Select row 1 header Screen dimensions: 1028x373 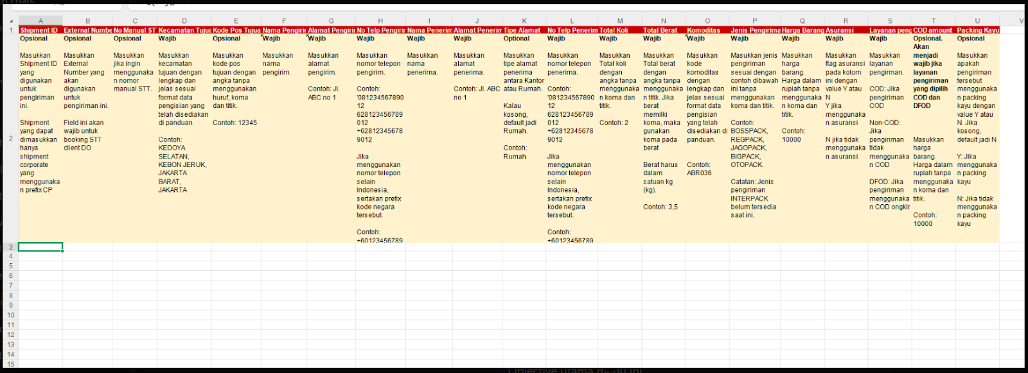point(10,30)
